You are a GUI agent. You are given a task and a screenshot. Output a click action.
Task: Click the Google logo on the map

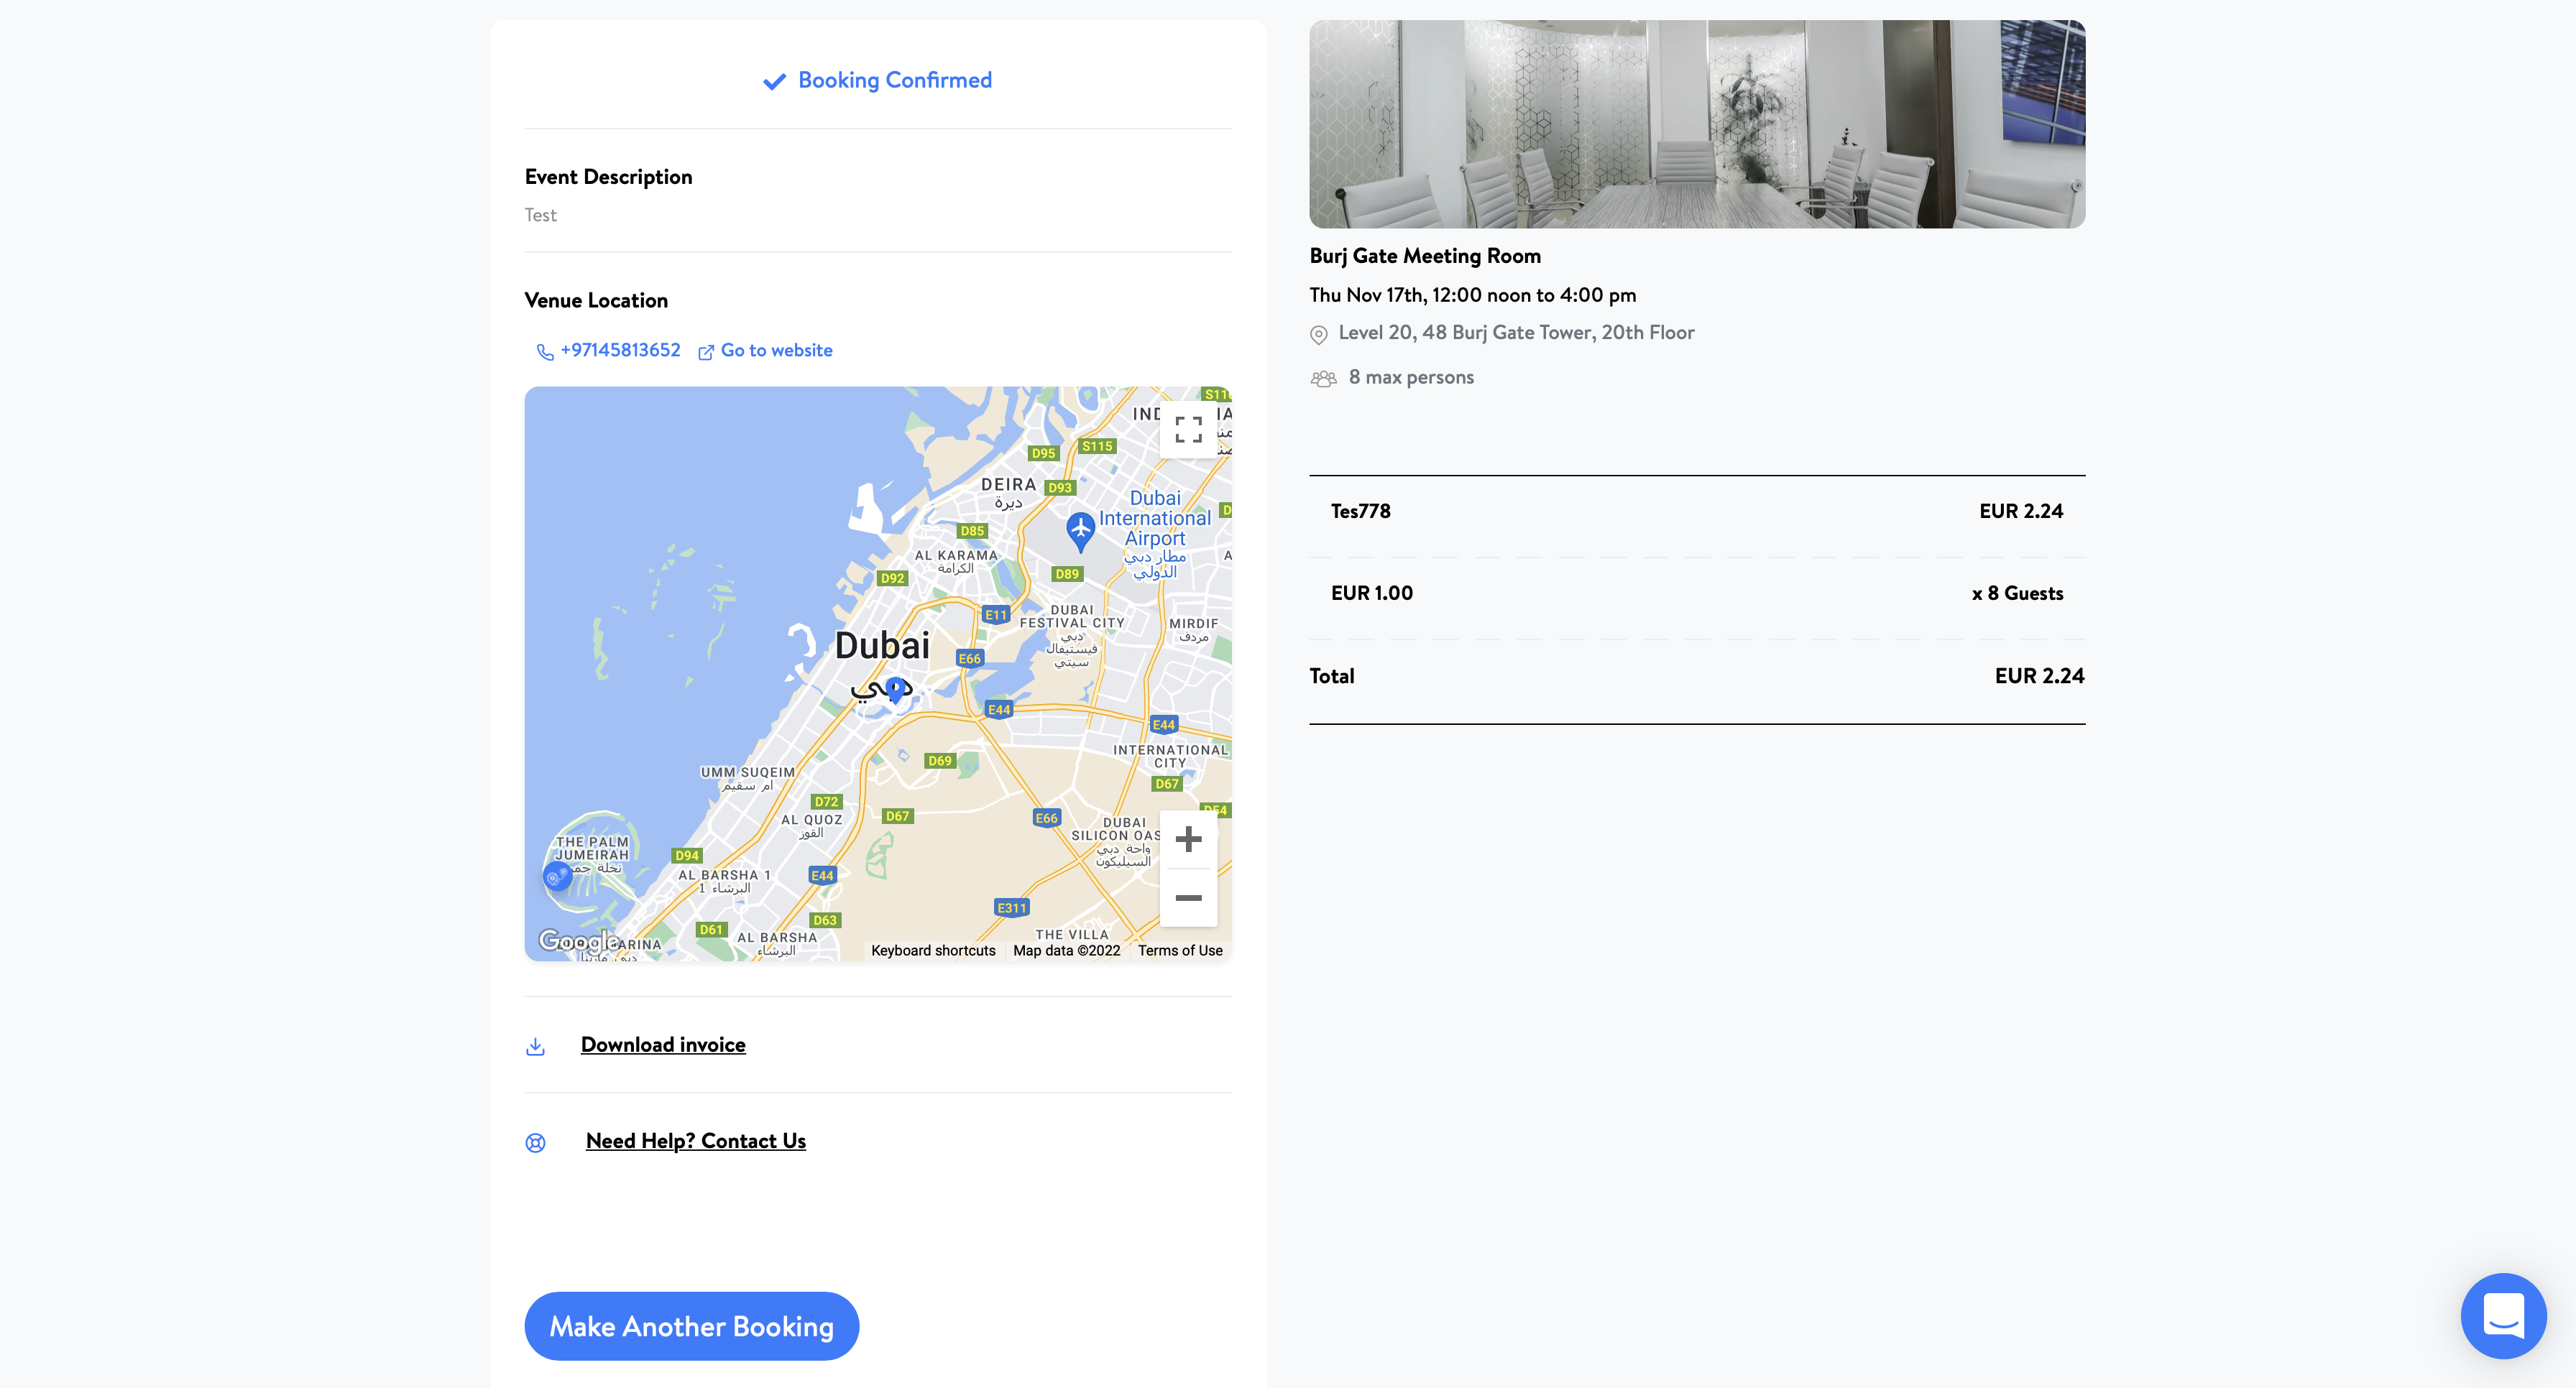coord(578,940)
